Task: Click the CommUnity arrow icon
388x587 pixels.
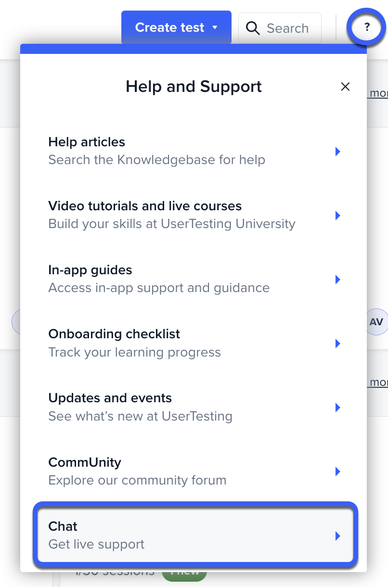Action: pyautogui.click(x=338, y=472)
